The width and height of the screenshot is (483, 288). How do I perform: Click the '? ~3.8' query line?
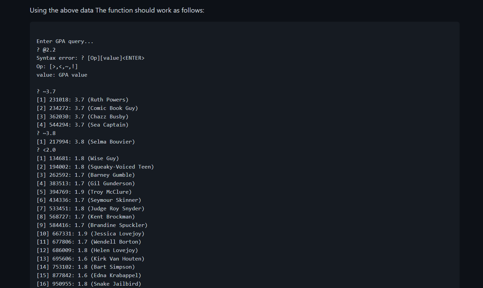click(x=46, y=133)
